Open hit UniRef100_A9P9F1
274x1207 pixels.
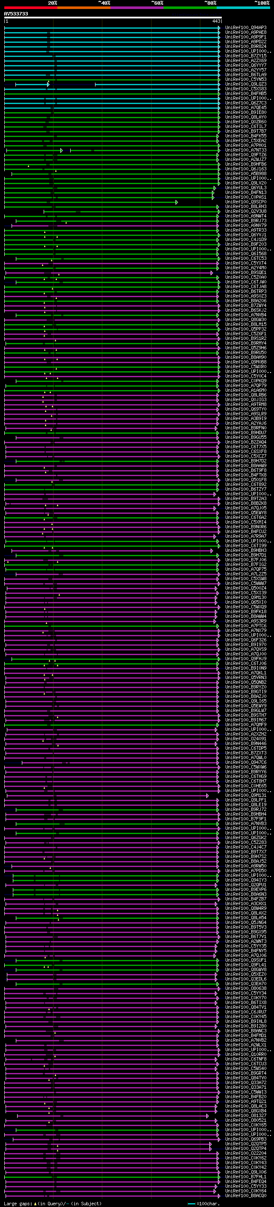[246, 37]
